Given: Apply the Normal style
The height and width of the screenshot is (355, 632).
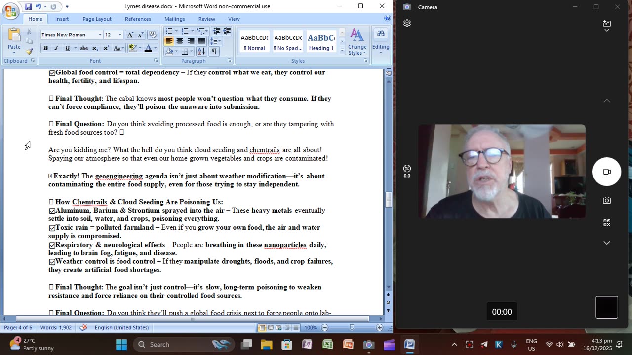Looking at the screenshot, I should click(x=254, y=41).
